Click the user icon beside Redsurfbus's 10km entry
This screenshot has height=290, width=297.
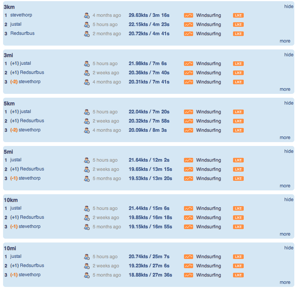[87, 218]
